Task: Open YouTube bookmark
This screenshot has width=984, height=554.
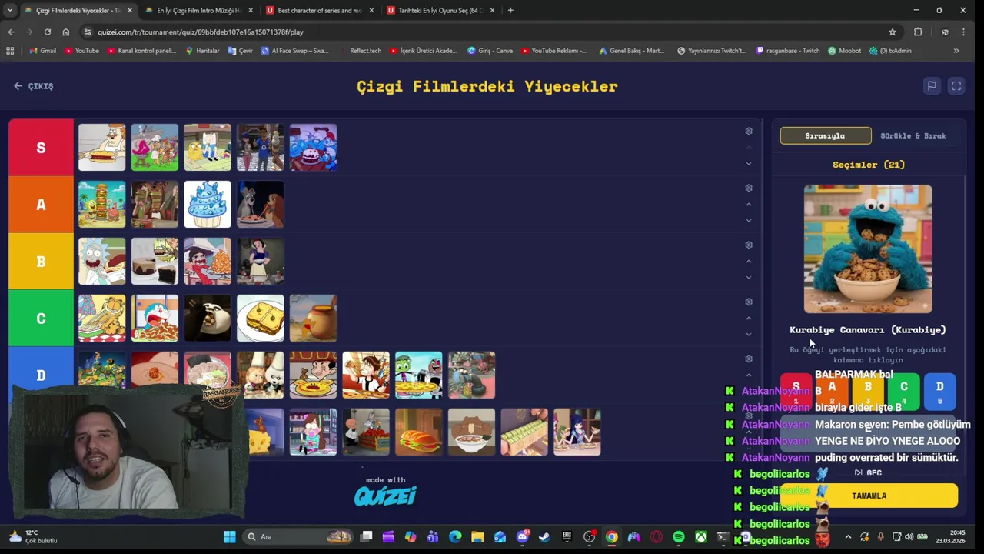Action: point(81,51)
